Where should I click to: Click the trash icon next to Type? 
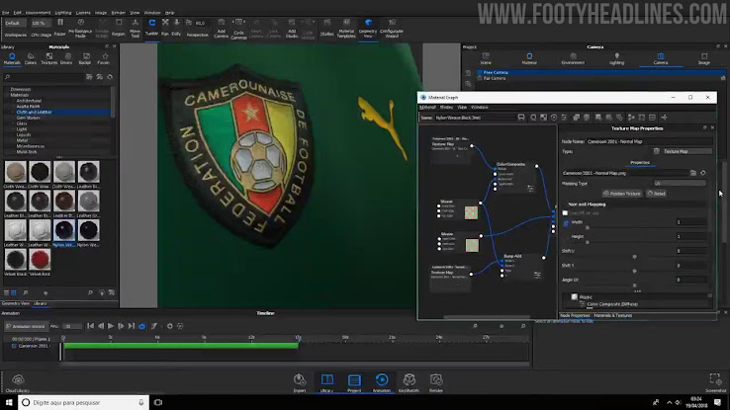(656, 151)
